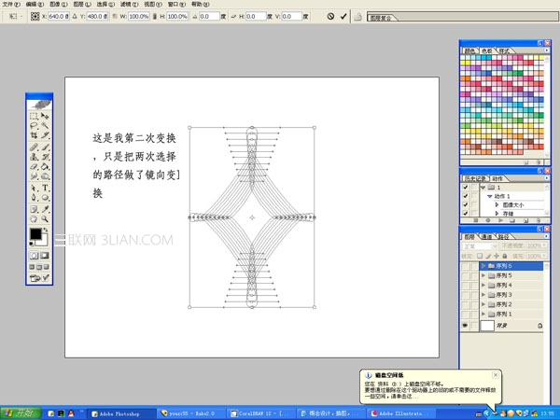
Task: Open CorelDRAW 12 taskbar button
Action: [x=260, y=413]
